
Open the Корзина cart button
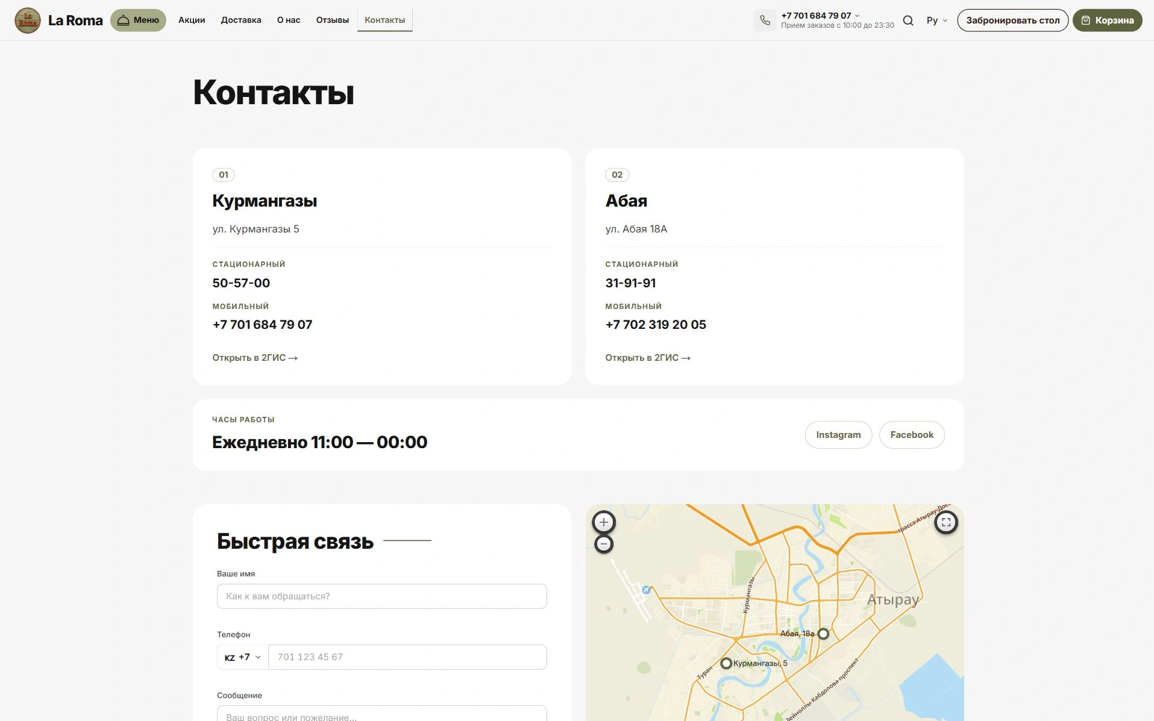(1108, 20)
